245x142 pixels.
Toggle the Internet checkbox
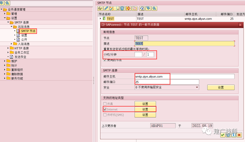point(105,109)
